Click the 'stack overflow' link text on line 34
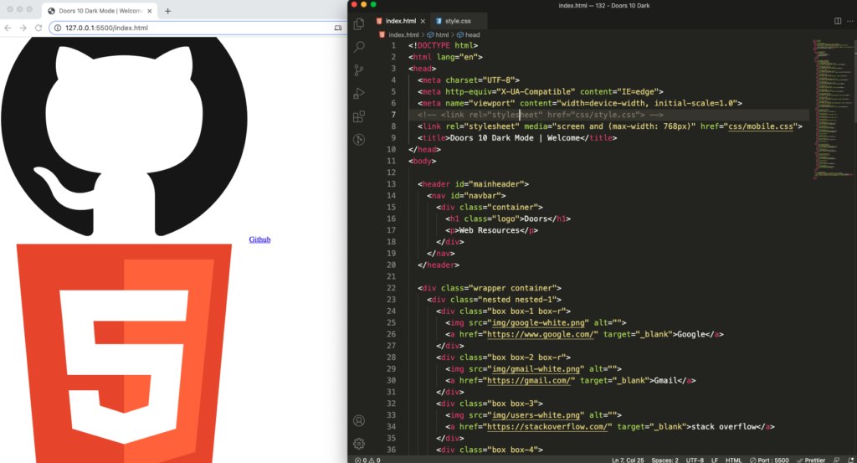 724,426
